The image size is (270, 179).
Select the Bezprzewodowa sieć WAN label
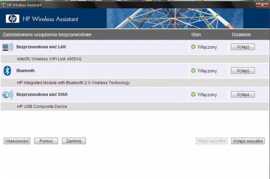(x=42, y=95)
